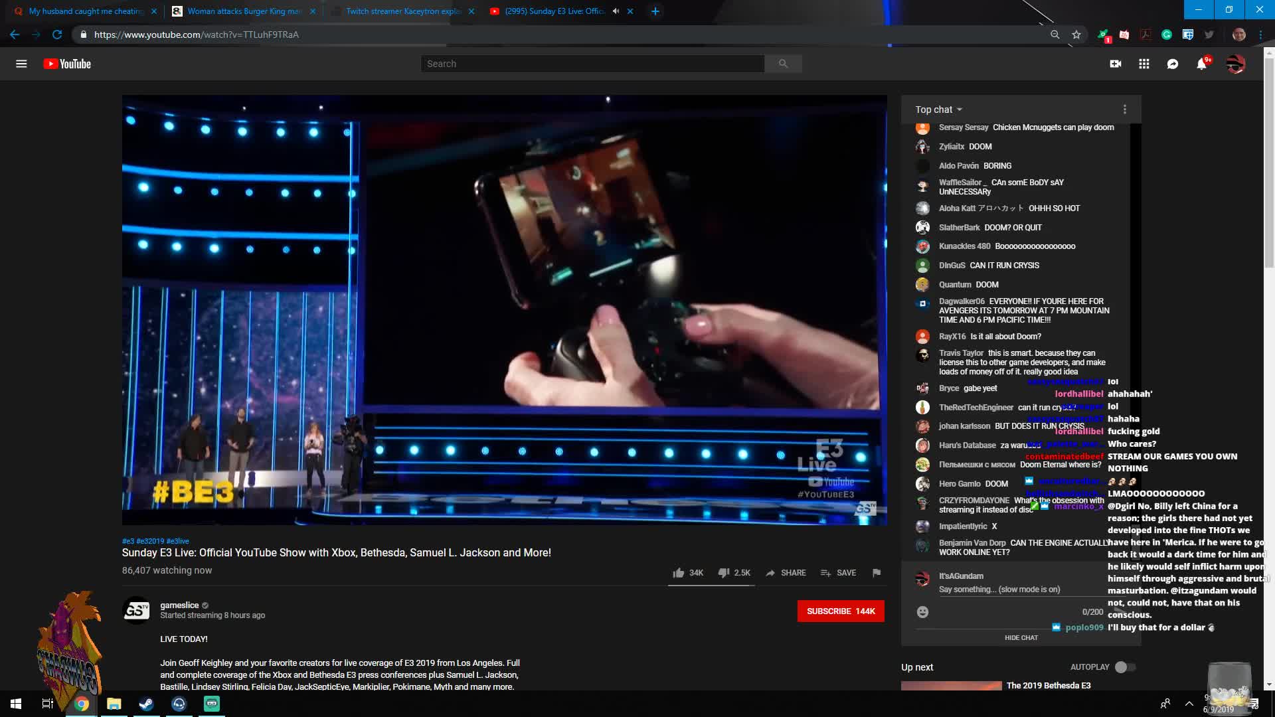
Task: Click the Grammarly extension icon
Action: click(1167, 35)
